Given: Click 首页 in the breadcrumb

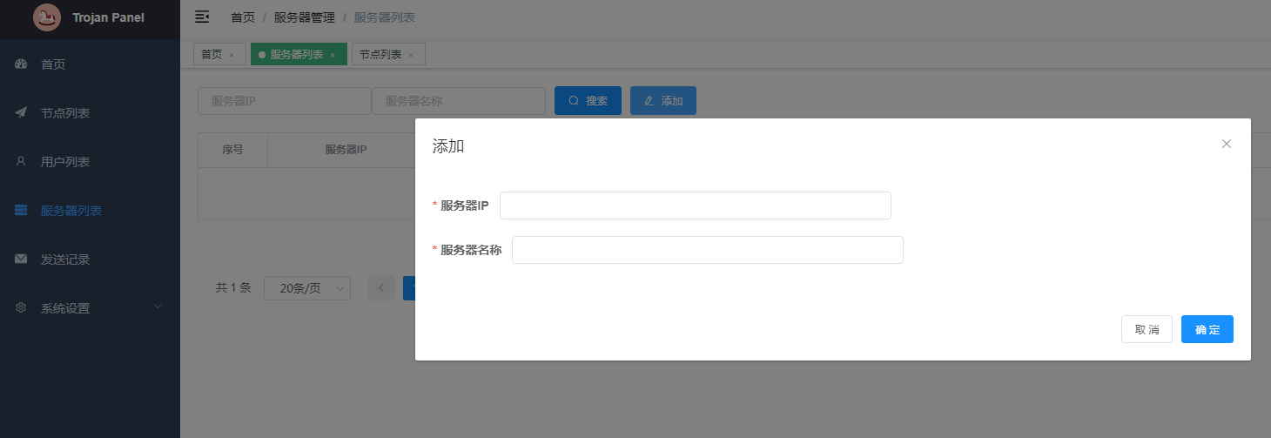Looking at the screenshot, I should [242, 17].
